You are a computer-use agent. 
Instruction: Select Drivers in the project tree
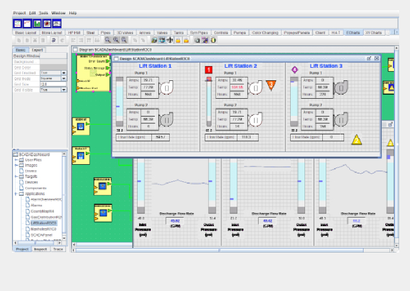30,171
